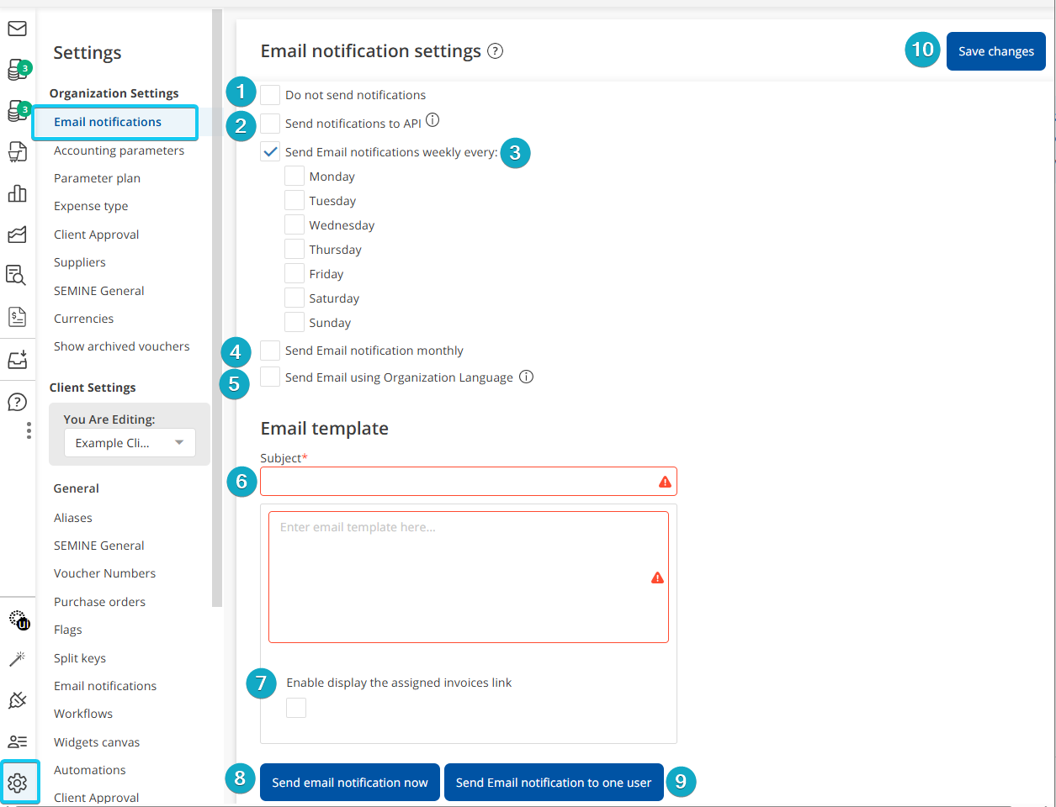
Task: Click the Save changes button
Action: click(x=996, y=51)
